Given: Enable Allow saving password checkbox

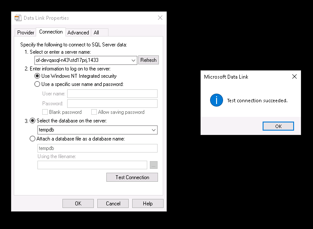Looking at the screenshot, I should pos(94,112).
